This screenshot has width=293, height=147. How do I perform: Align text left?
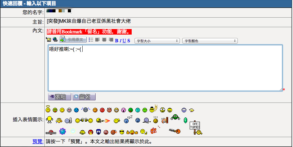click(97, 40)
